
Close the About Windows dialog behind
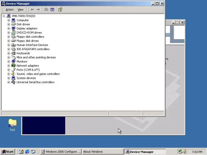pyautogui.click(x=182, y=22)
